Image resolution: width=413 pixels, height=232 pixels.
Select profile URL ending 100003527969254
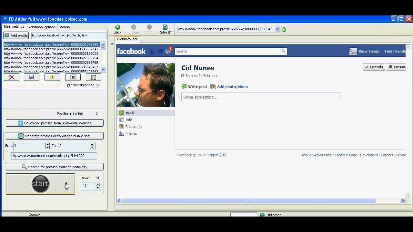pos(51,58)
